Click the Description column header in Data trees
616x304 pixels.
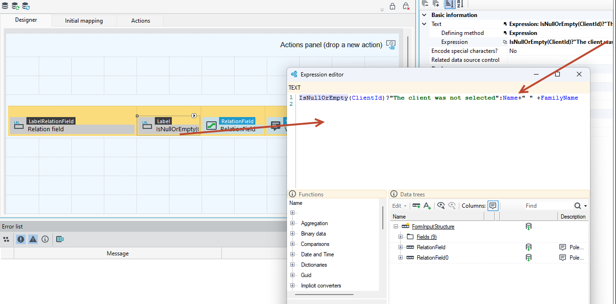[573, 217]
